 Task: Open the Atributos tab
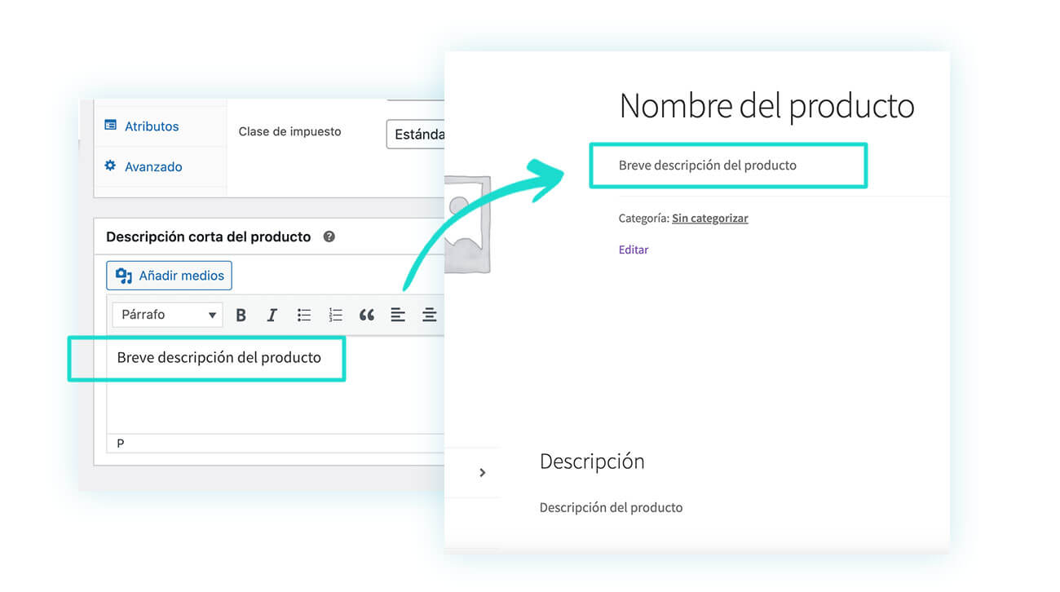152,126
